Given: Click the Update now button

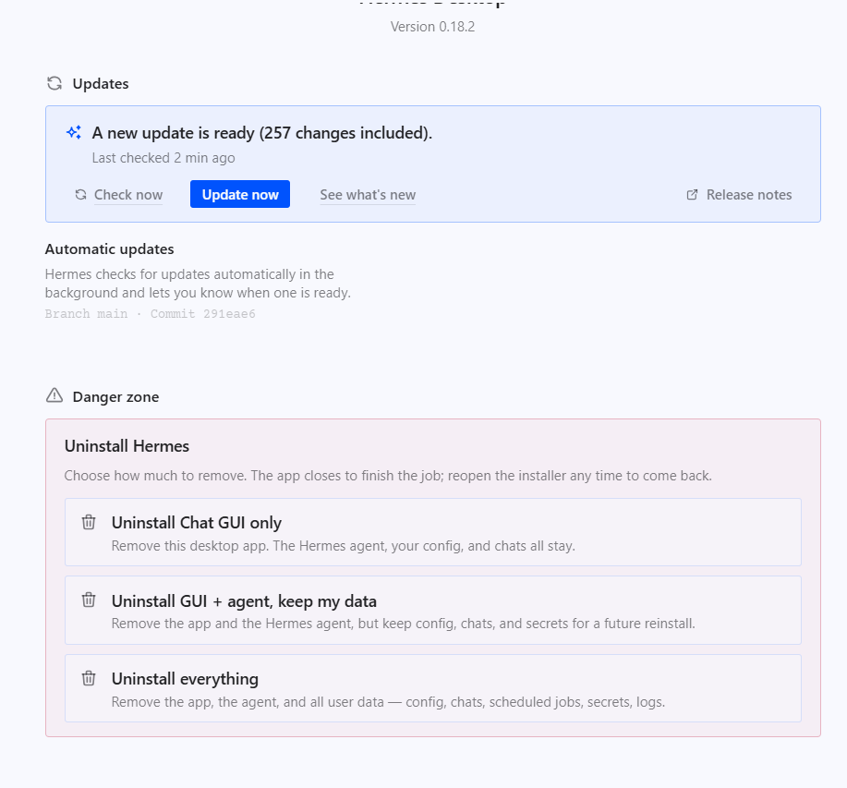Looking at the screenshot, I should [x=240, y=194].
